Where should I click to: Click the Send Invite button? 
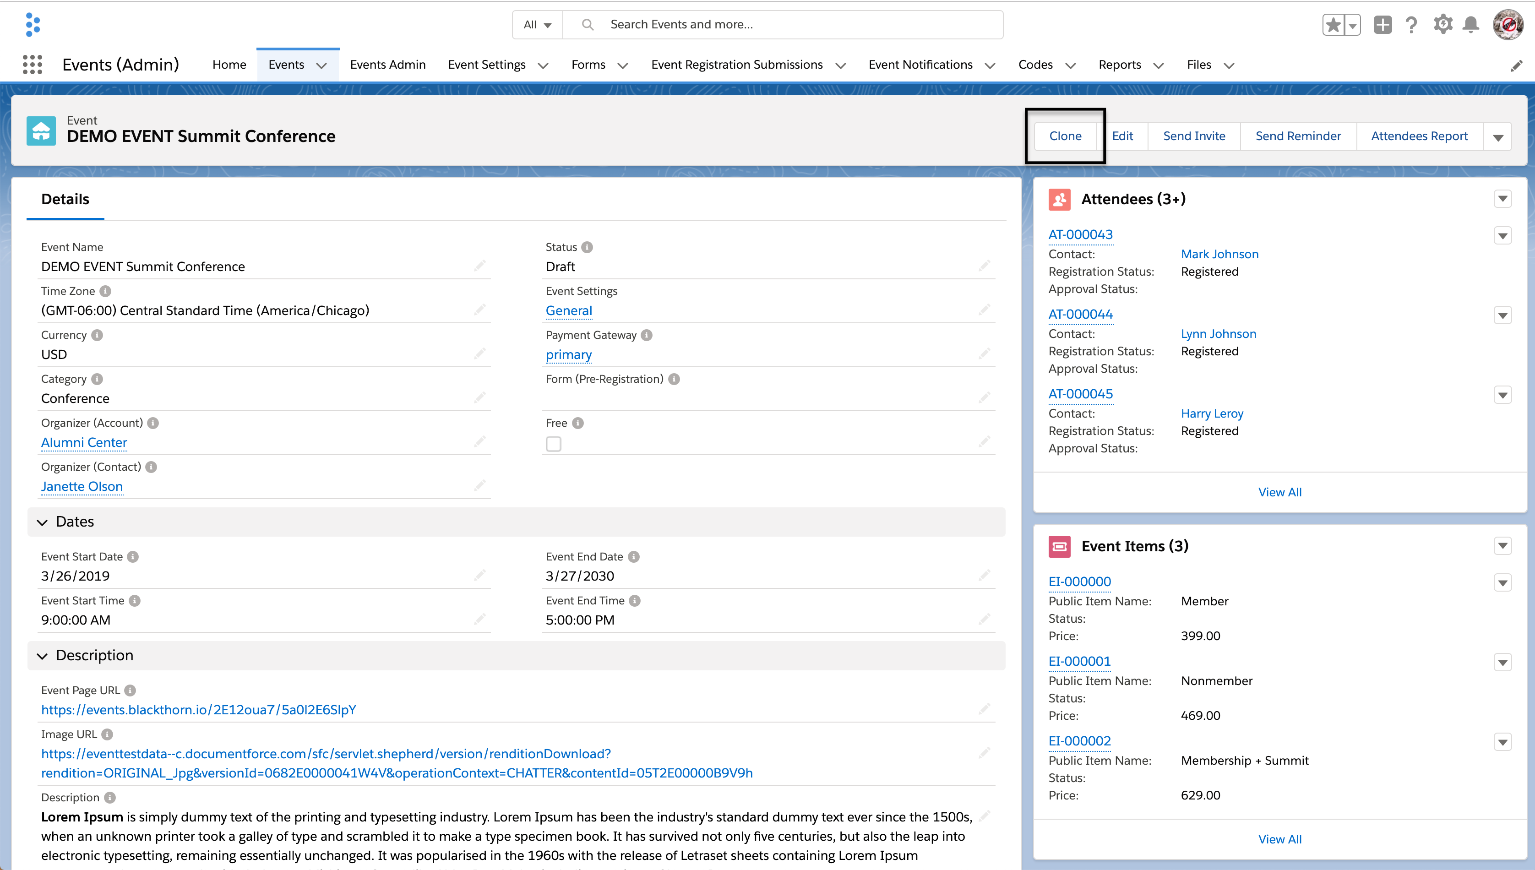click(x=1193, y=136)
